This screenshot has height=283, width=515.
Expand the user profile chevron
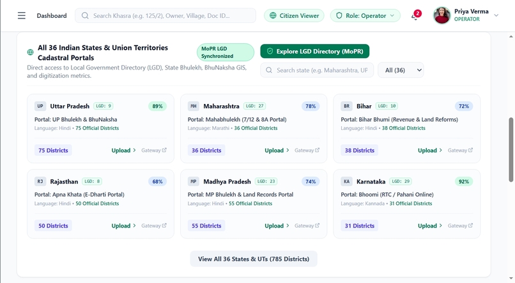496,15
